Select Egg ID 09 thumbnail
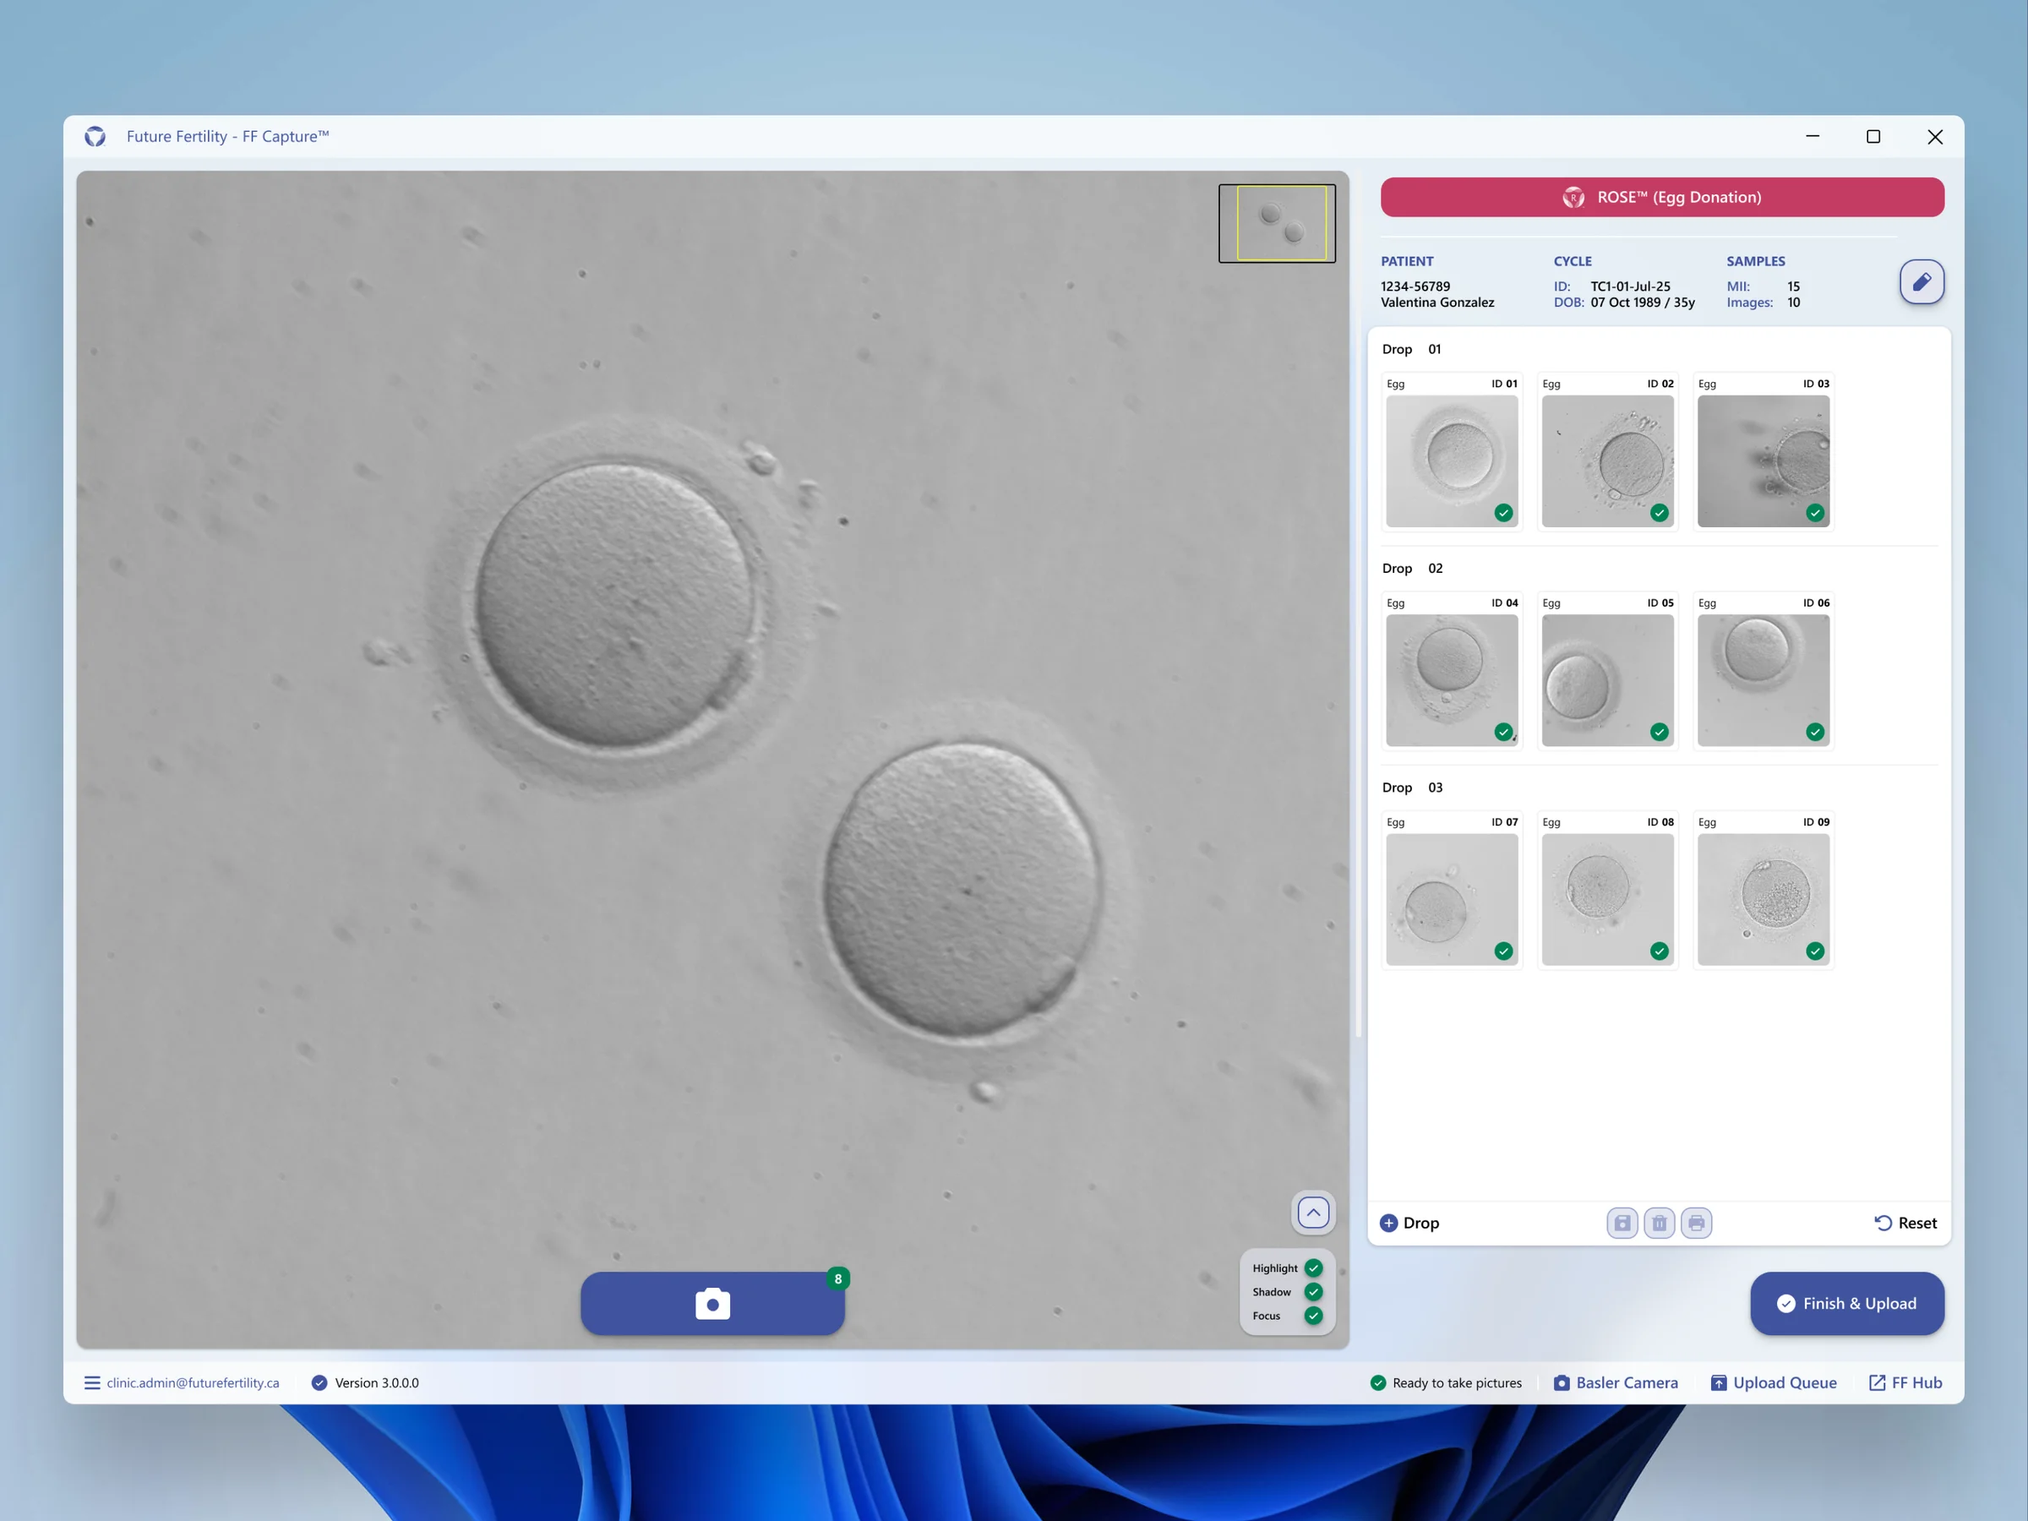This screenshot has height=1521, width=2028. 1763,899
